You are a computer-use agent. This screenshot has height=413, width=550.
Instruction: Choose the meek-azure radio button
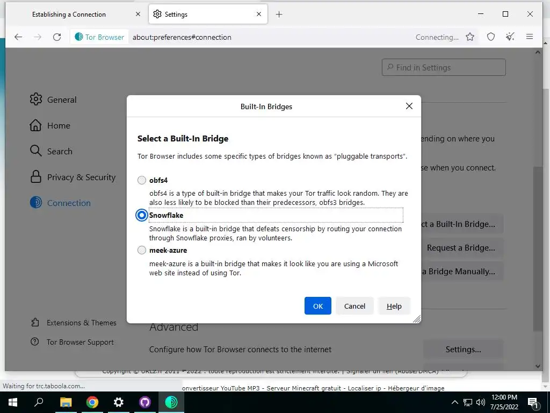coord(142,250)
